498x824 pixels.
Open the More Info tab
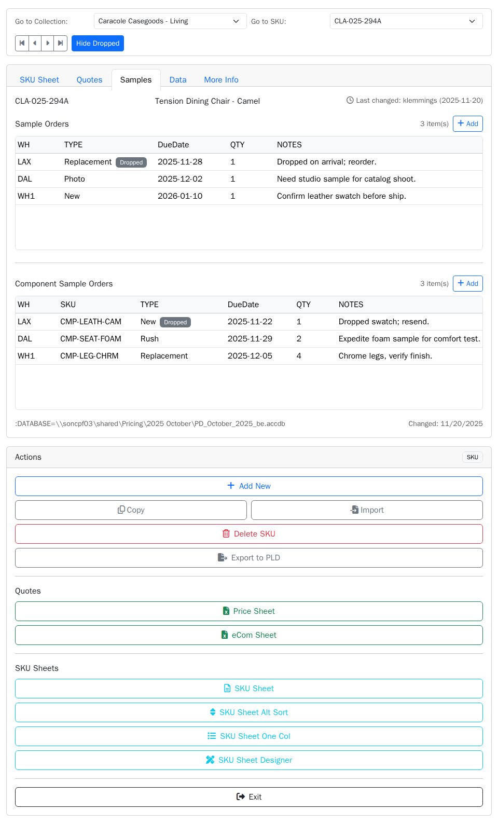[x=221, y=80]
